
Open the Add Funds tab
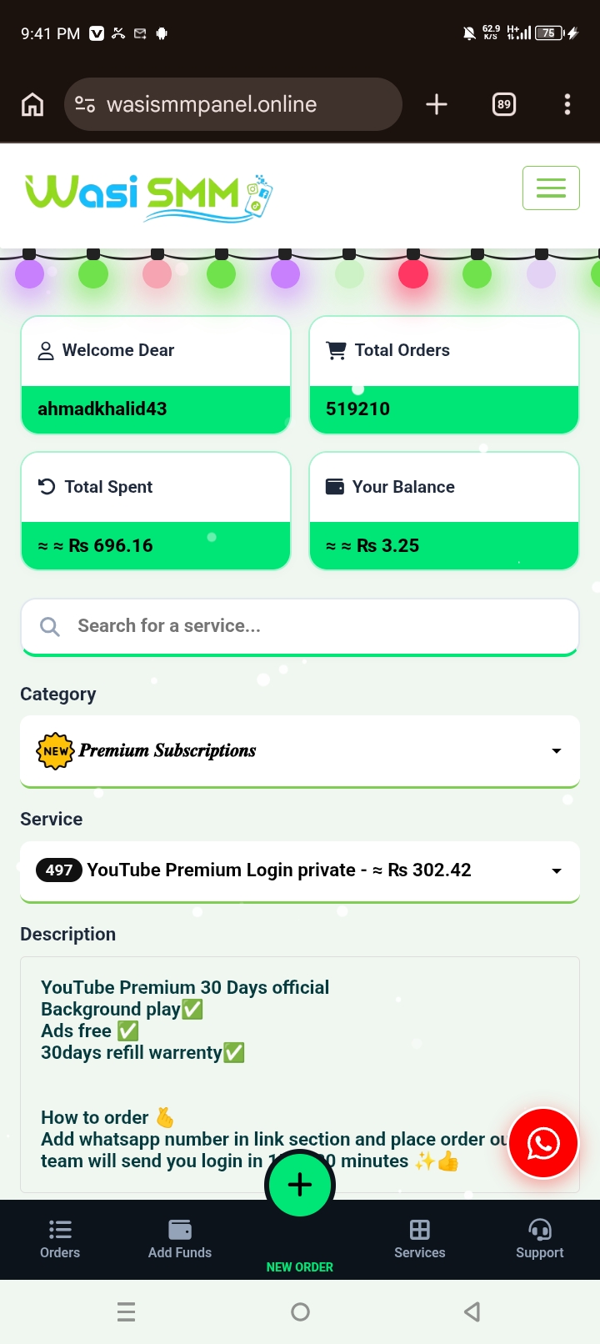point(180,1240)
